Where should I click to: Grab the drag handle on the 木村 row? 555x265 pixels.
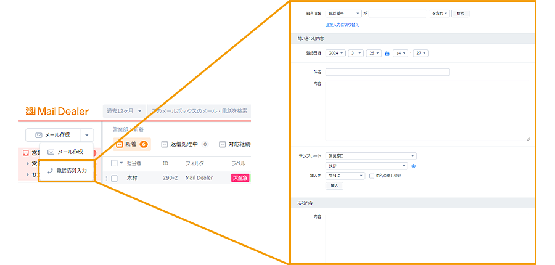[106, 178]
